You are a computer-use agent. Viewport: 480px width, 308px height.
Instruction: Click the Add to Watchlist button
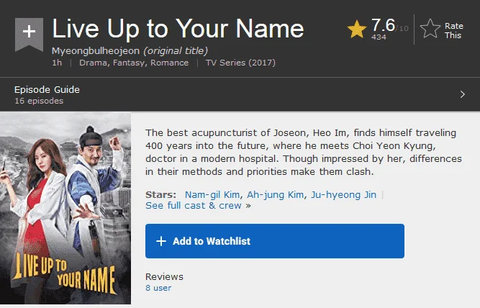(x=275, y=241)
